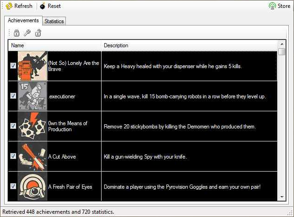Click the vertical scrollbar thumb
294x217 pixels.
[x=281, y=52]
